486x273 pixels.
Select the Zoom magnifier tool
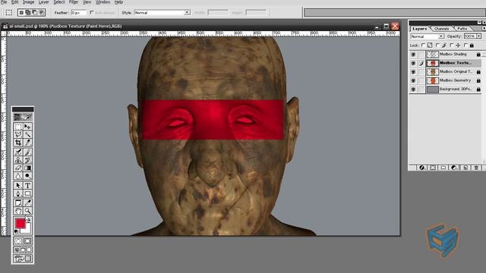27,211
